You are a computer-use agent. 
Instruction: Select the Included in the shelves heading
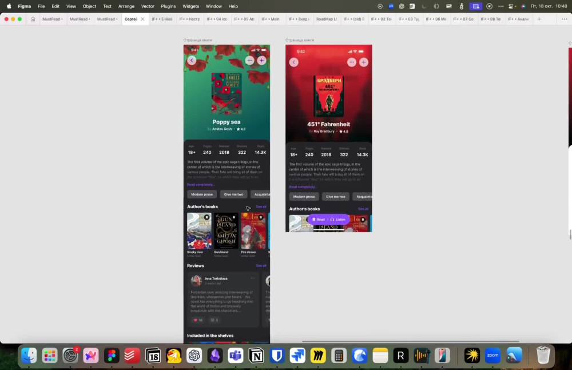click(210, 335)
